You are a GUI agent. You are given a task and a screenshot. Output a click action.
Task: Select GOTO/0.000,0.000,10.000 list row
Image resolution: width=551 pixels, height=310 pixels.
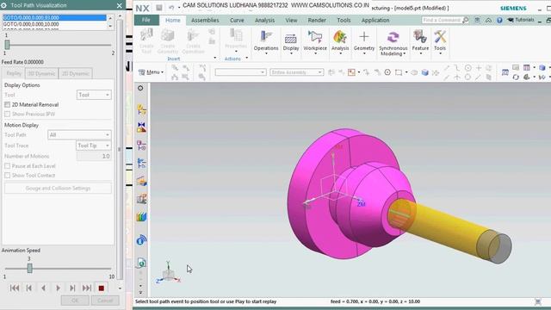[54, 24]
